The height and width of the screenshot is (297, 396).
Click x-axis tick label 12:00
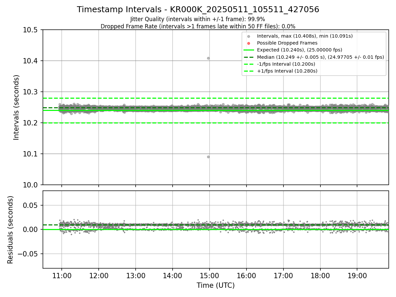[99, 276]
